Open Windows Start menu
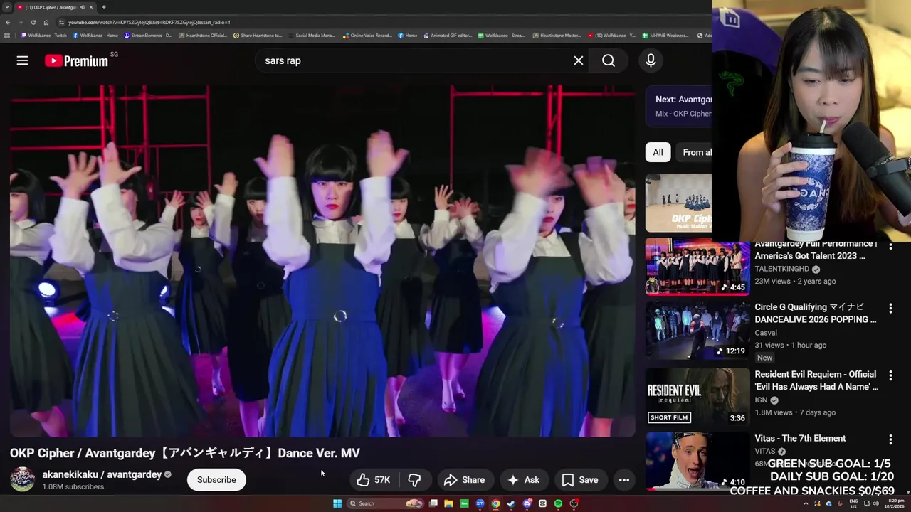 (x=337, y=503)
